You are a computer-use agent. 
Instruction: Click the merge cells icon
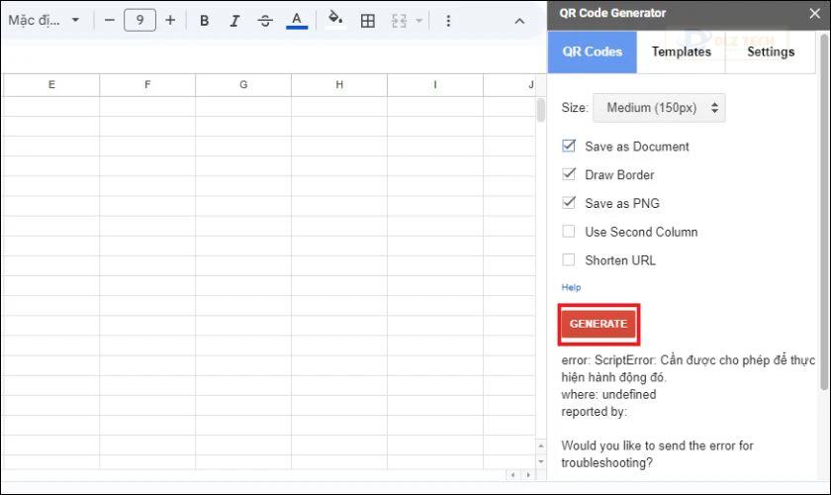click(x=399, y=21)
